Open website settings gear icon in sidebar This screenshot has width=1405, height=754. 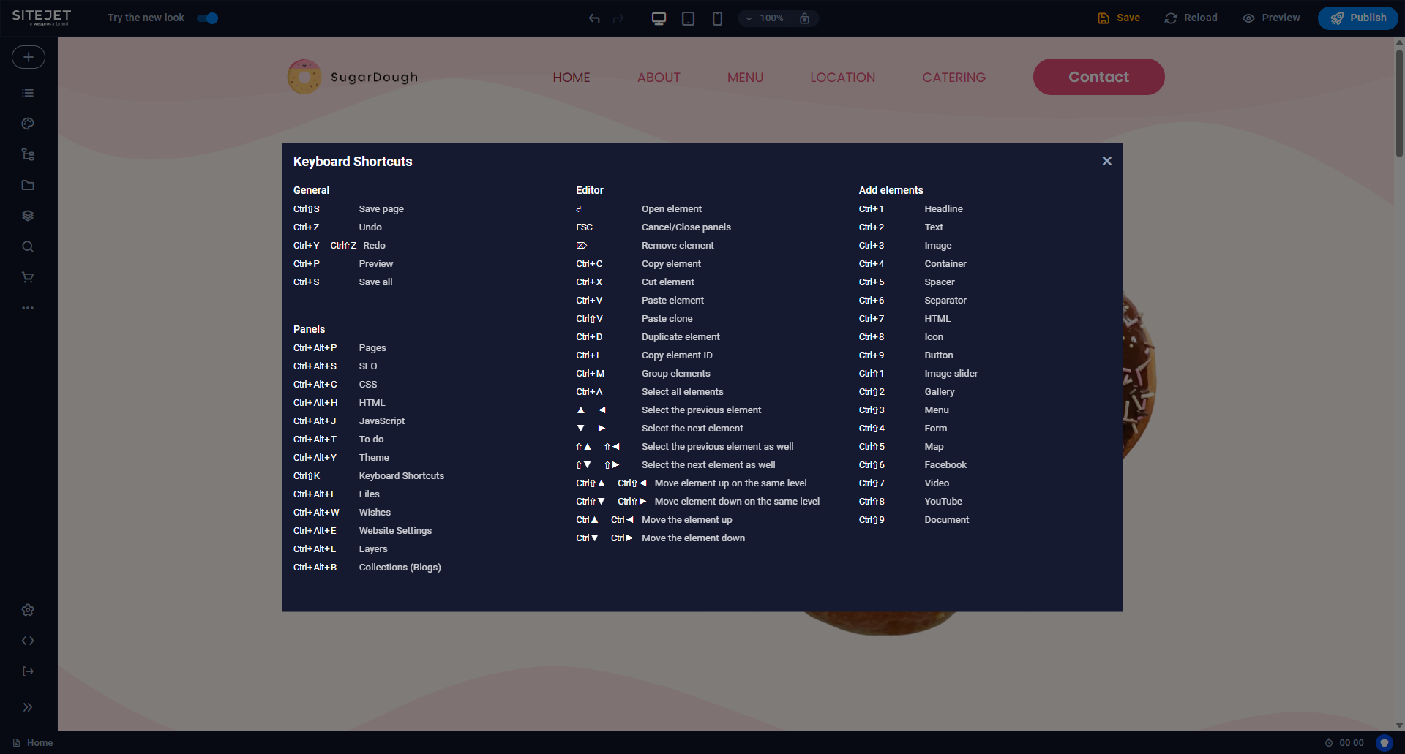(x=28, y=610)
